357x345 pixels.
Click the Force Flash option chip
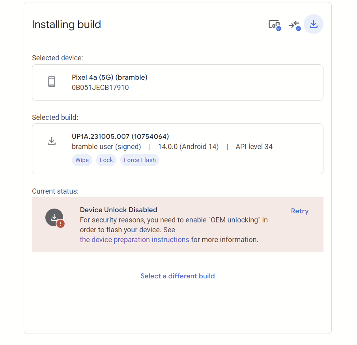pos(140,160)
